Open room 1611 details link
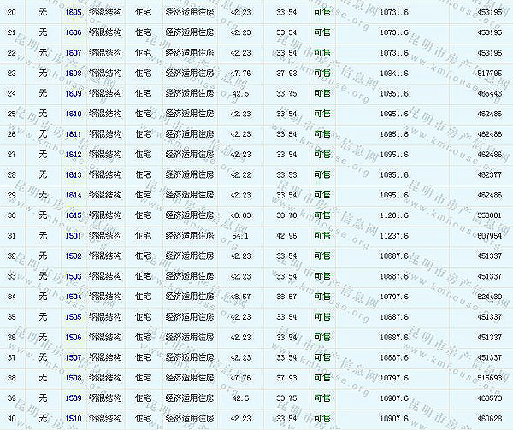This screenshot has width=513, height=430. point(74,134)
